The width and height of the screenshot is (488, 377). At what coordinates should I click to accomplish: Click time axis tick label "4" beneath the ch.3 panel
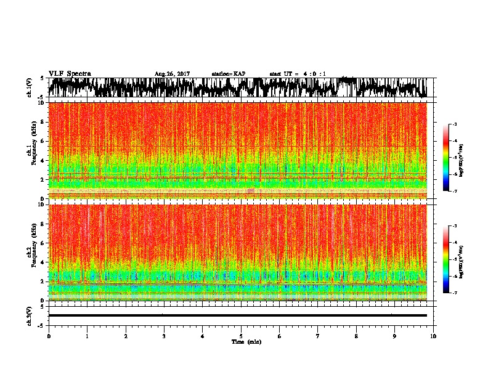203,336
